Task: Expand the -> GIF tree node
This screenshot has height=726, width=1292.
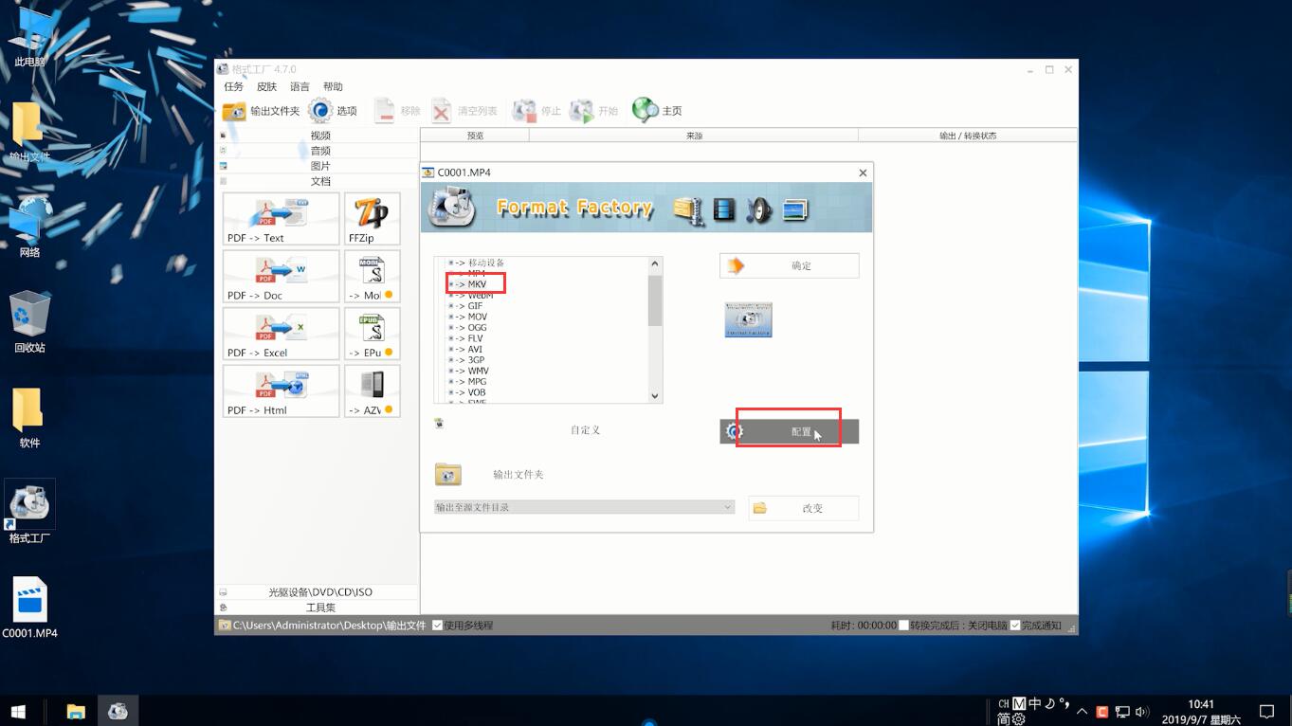Action: (451, 306)
